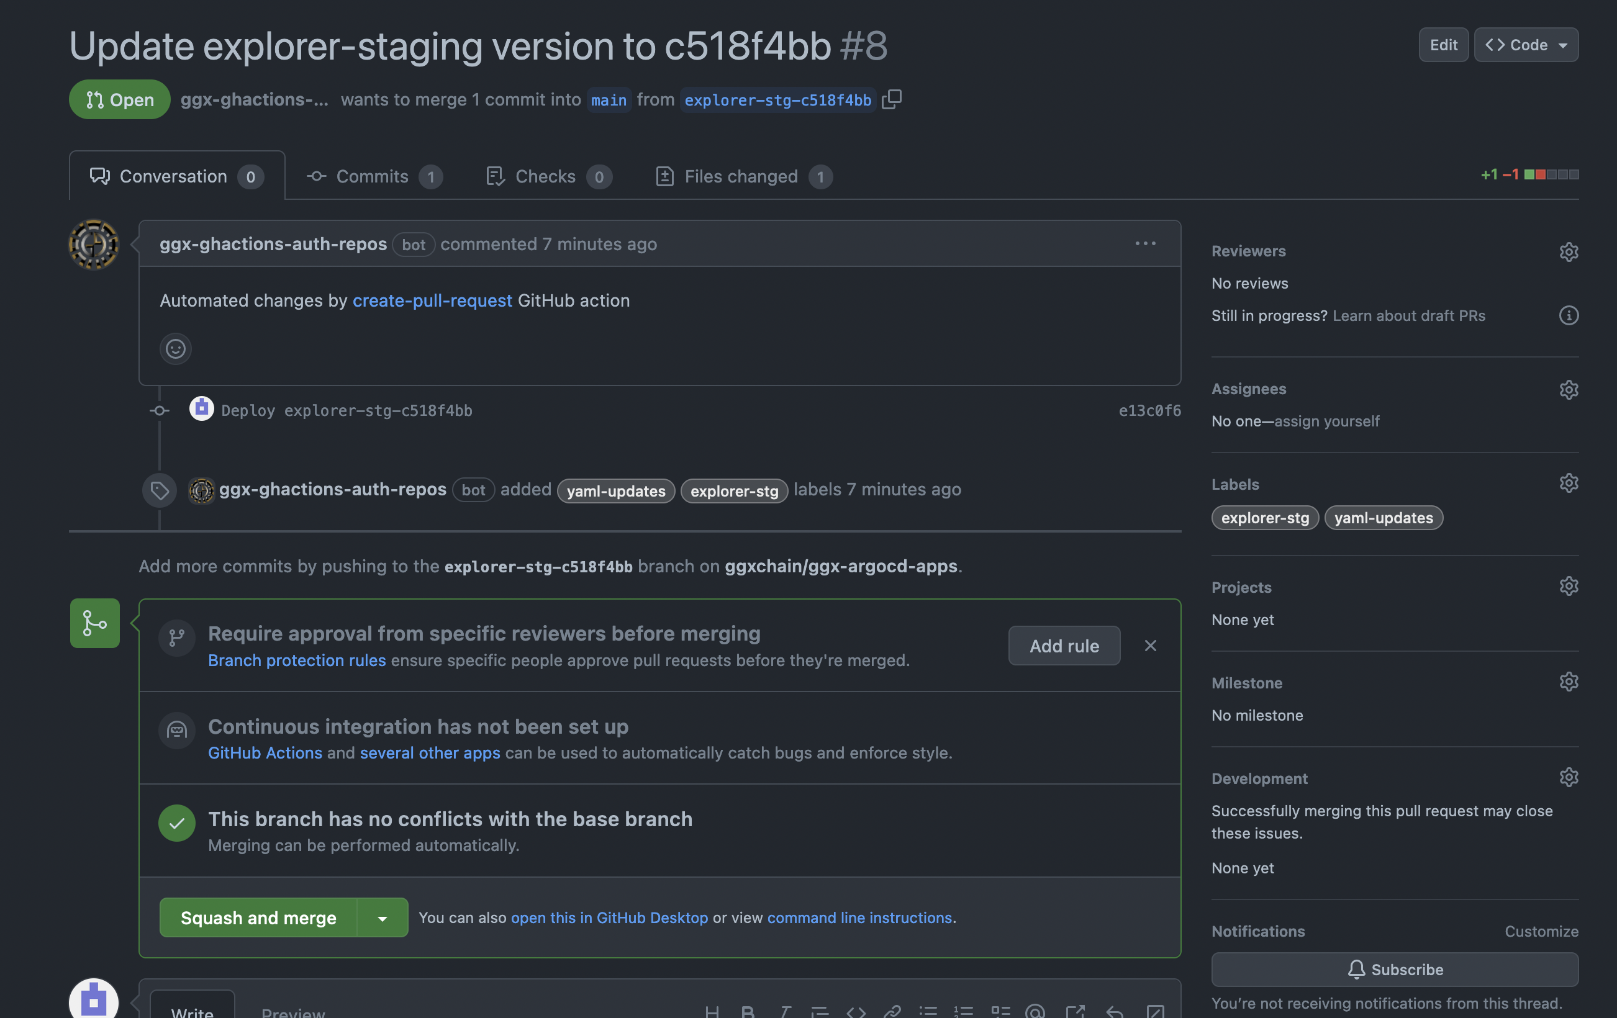Copy the head branch name icon
Screen dimensions: 1617x1018
[x=891, y=99]
